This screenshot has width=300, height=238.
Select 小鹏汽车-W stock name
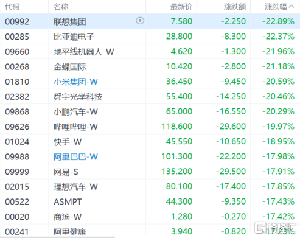coord(75,112)
